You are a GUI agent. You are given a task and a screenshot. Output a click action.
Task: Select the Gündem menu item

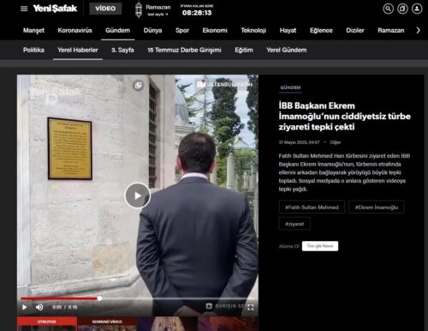(117, 30)
